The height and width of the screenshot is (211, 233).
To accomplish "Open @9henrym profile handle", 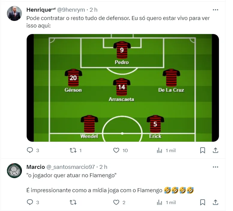I will (71, 10).
